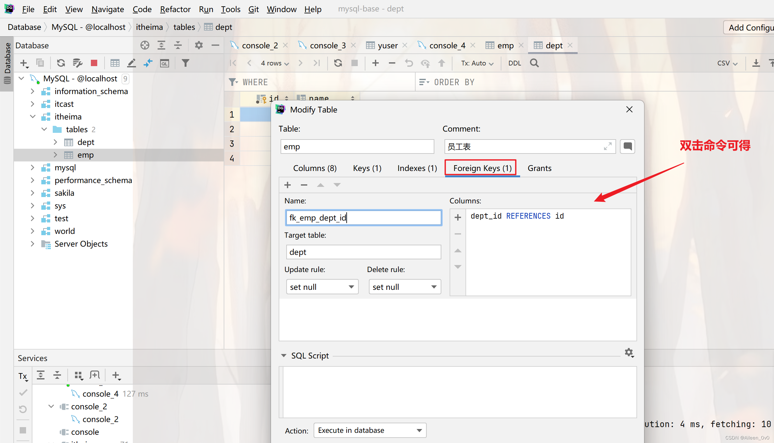Open the Update rule set null dropdown

coord(322,287)
